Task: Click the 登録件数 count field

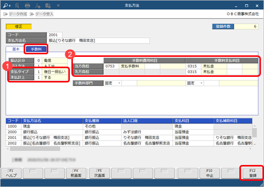Action: [x=246, y=27]
